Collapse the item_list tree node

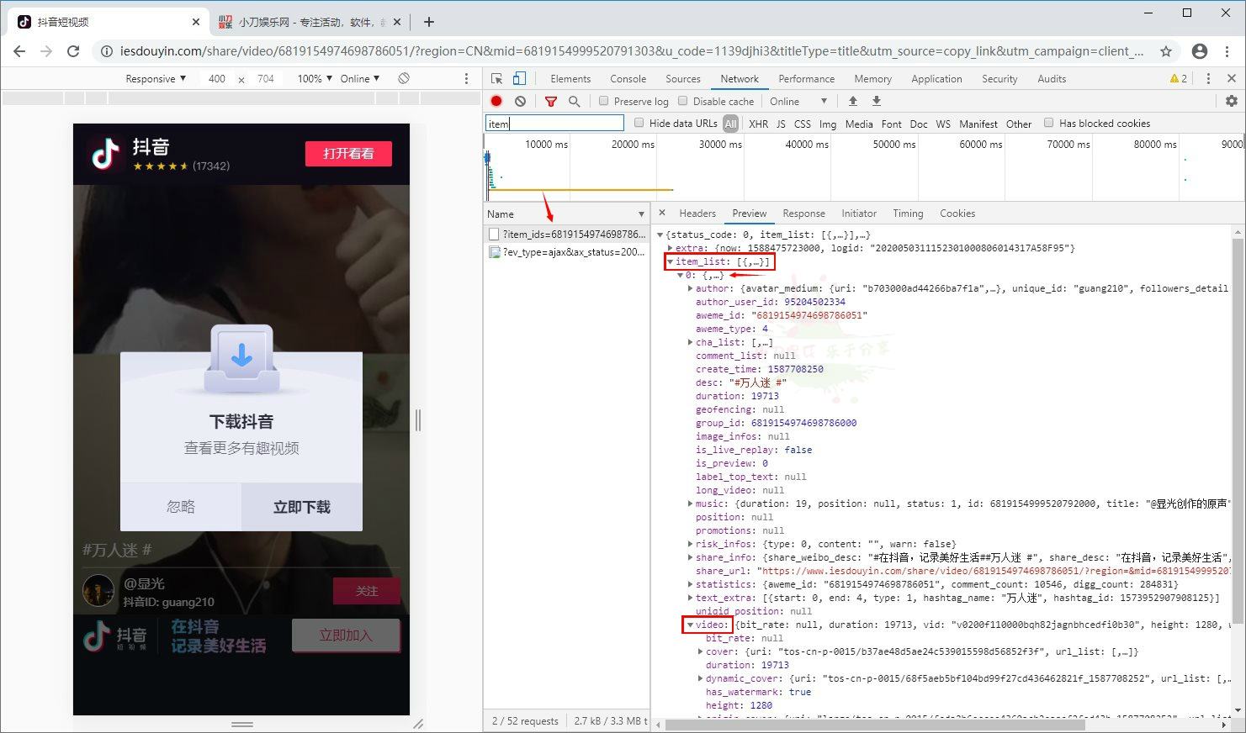(x=671, y=261)
